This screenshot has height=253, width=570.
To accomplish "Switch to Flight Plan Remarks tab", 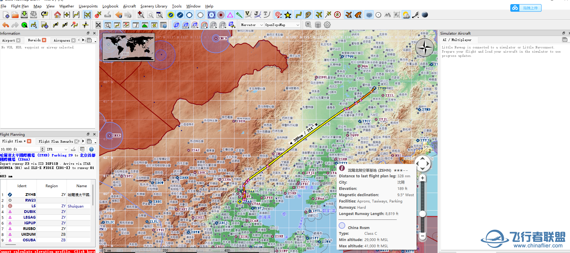I will 56,141.
